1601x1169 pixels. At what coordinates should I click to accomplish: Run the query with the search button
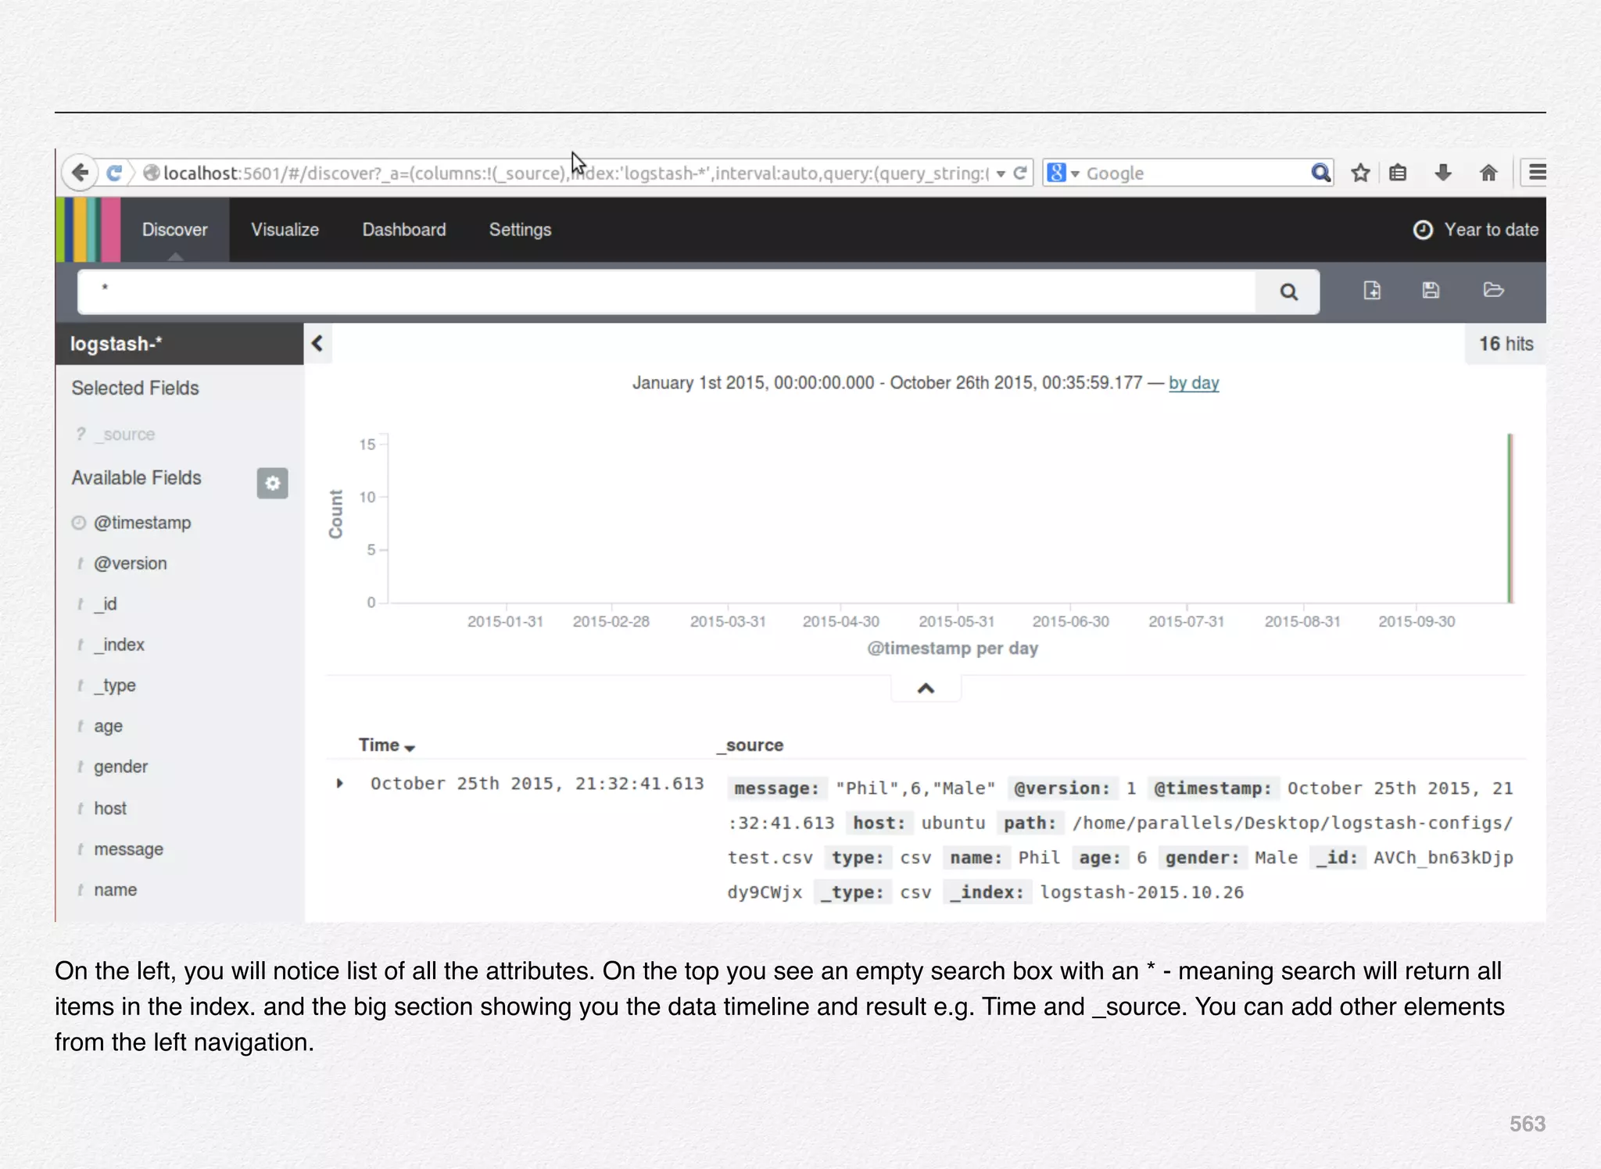(1288, 292)
